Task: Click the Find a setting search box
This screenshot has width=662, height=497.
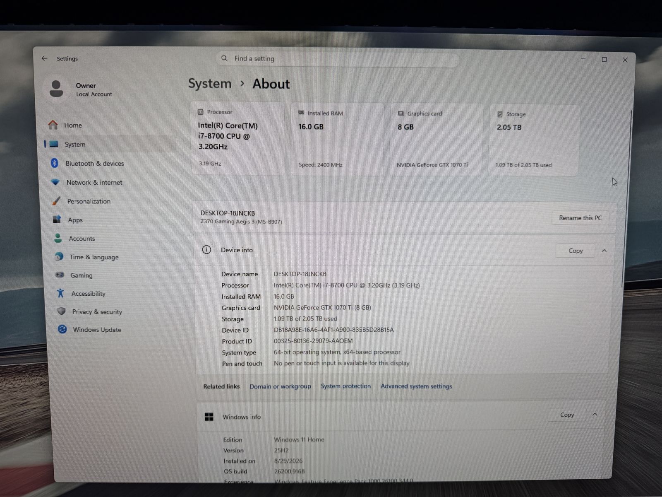Action: pyautogui.click(x=338, y=59)
